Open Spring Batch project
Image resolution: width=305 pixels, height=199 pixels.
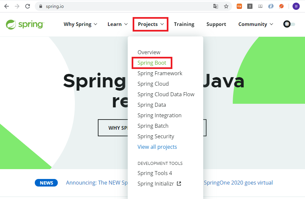153,126
